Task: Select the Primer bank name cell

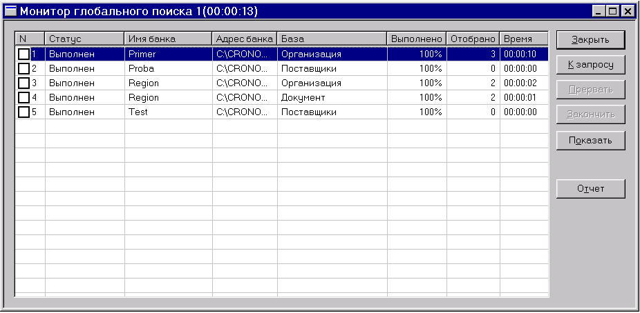Action: click(x=168, y=54)
